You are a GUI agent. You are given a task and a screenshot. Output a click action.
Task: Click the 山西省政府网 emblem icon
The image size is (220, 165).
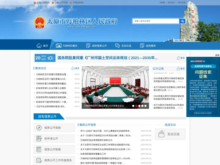click(x=53, y=3)
